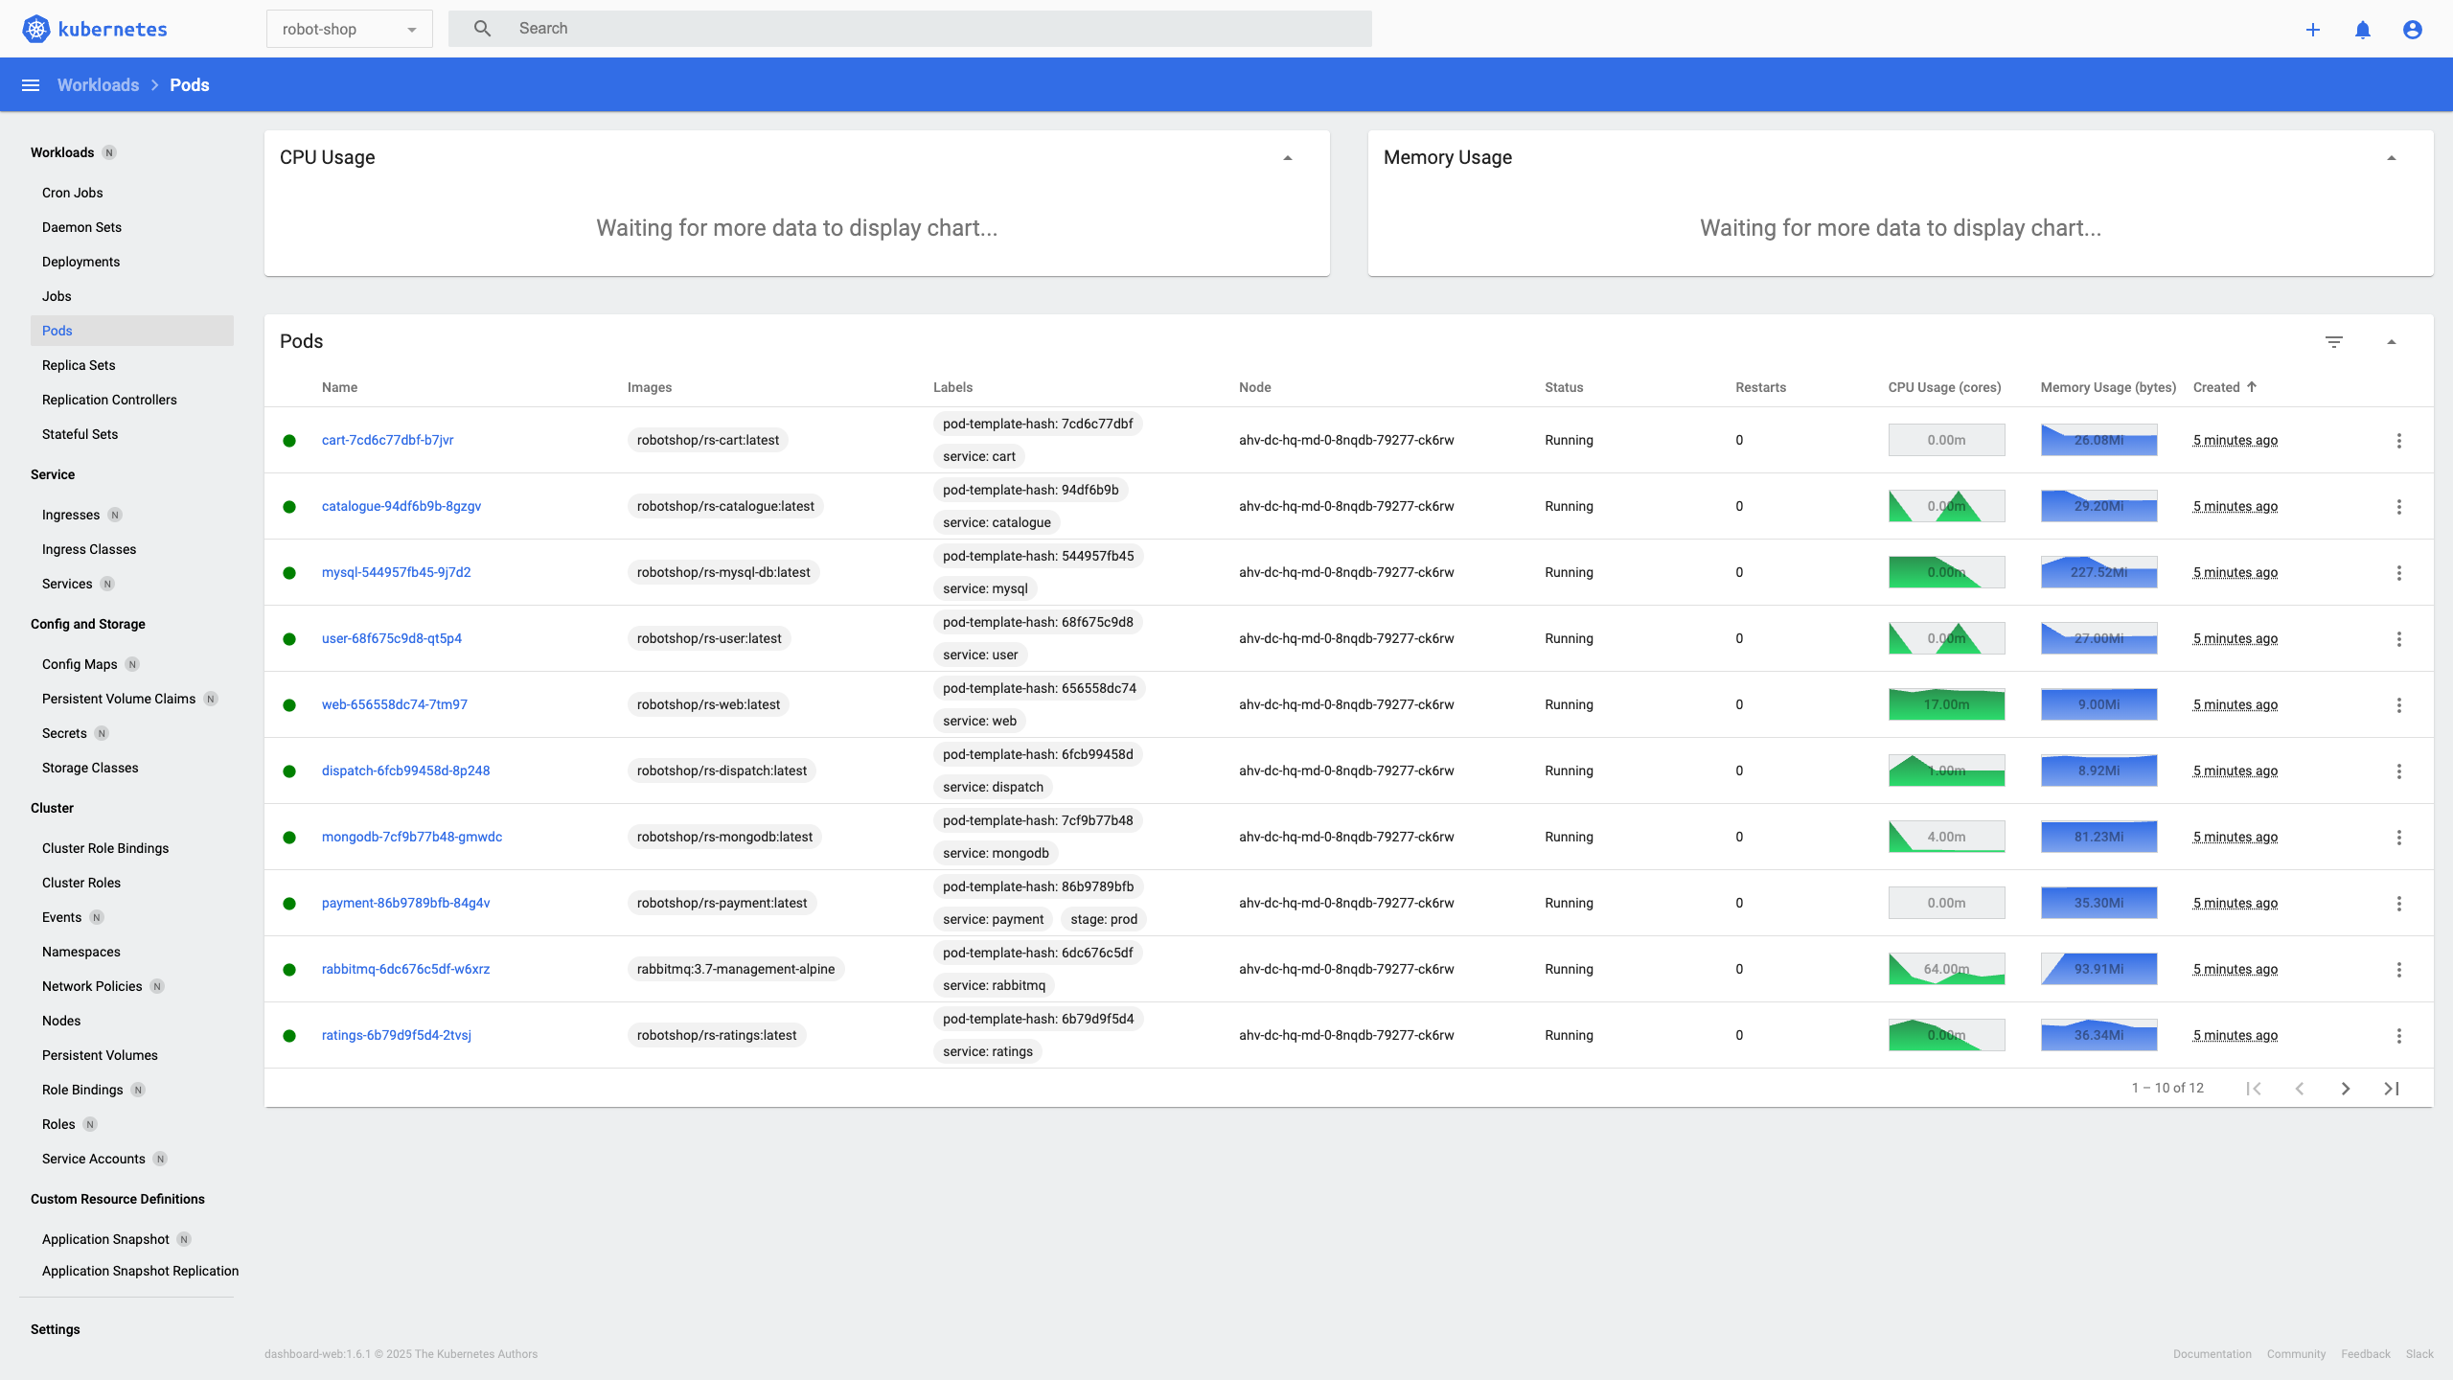This screenshot has height=1380, width=2453.
Task: Select Deployments in the sidebar
Action: pyautogui.click(x=80, y=262)
